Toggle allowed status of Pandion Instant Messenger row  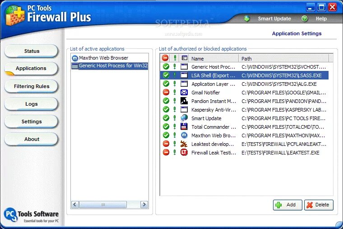[x=166, y=101]
